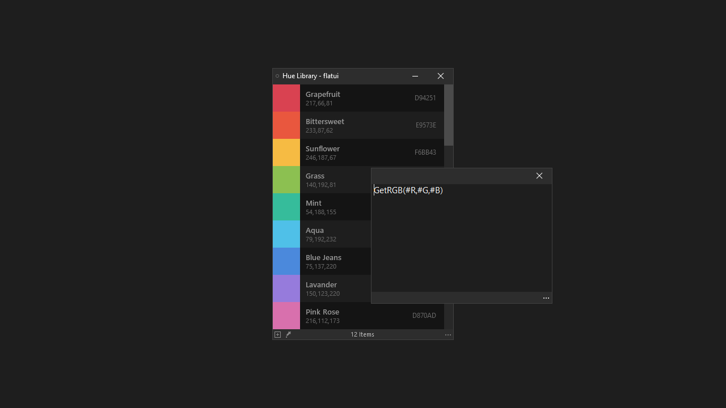Open the library's three-dot options menu
The width and height of the screenshot is (726, 408).
tap(448, 335)
